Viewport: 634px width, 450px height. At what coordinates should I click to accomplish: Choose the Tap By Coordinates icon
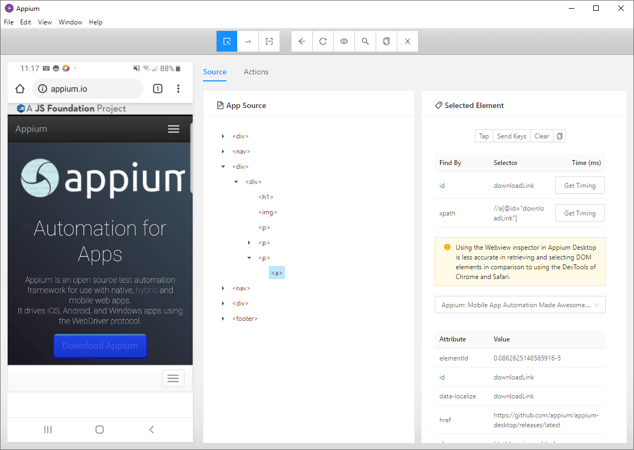click(x=269, y=41)
